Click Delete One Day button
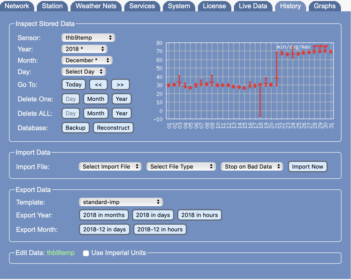The height and width of the screenshot is (280, 351). click(71, 99)
